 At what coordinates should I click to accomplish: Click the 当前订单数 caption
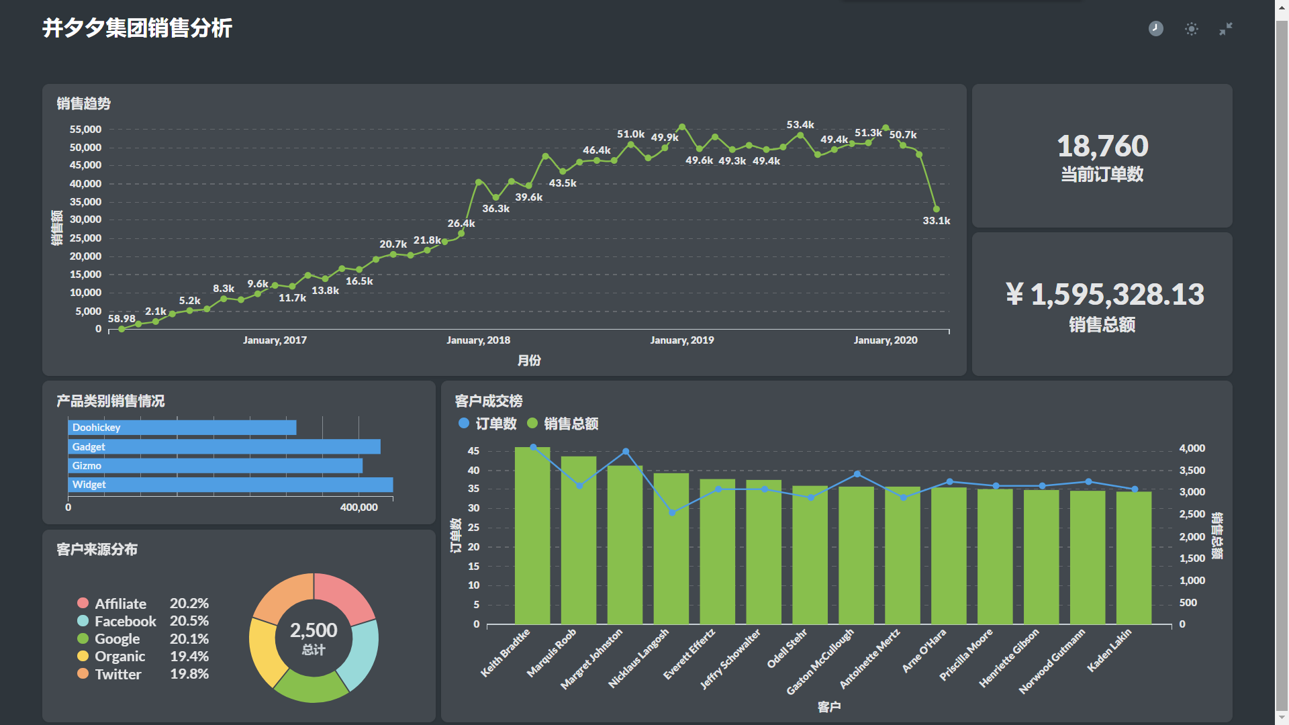pyautogui.click(x=1102, y=175)
